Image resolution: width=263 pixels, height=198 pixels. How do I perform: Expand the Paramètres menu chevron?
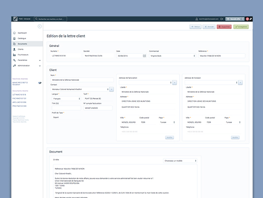pos(40,60)
